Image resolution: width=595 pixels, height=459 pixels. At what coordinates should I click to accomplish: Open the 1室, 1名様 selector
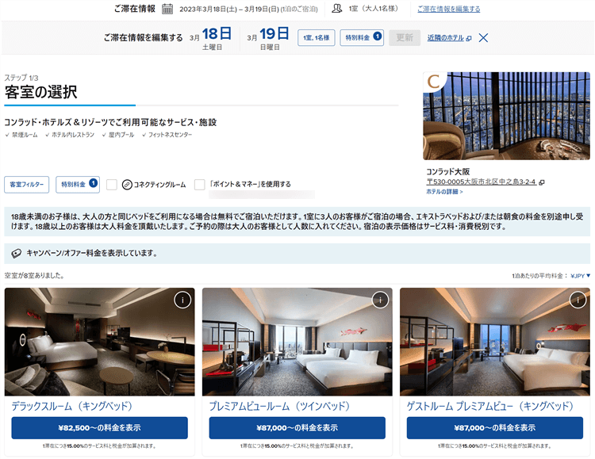[316, 37]
